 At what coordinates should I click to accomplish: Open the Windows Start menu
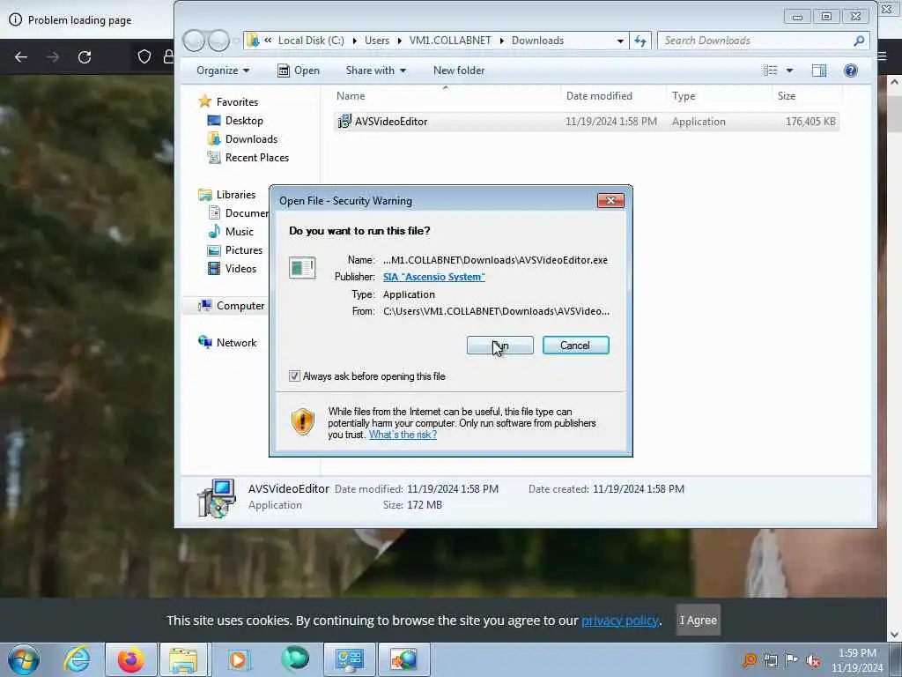coord(24,659)
